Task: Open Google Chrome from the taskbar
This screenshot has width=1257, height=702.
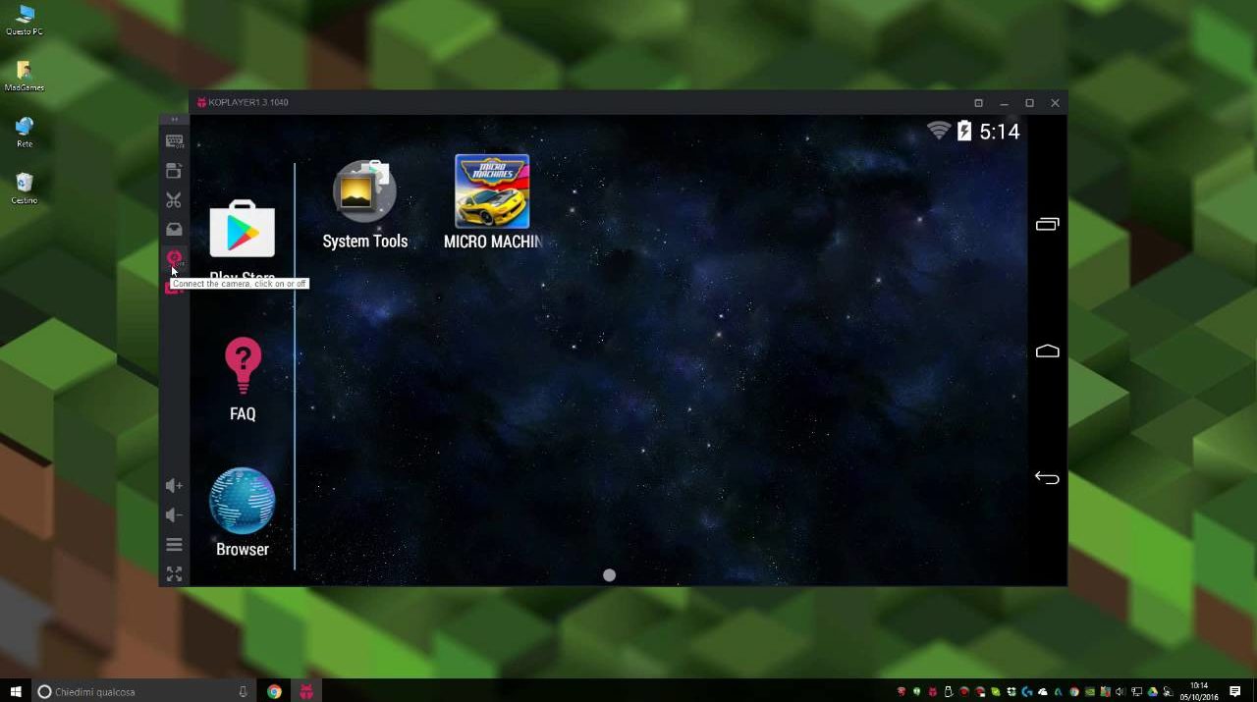Action: pos(275,692)
